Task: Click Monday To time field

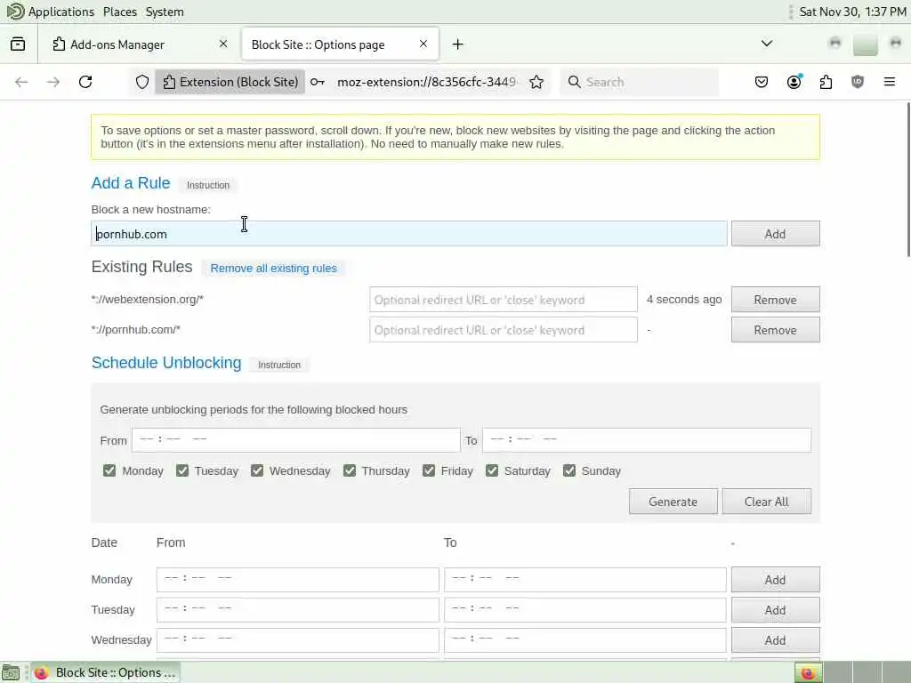Action: [x=585, y=580]
